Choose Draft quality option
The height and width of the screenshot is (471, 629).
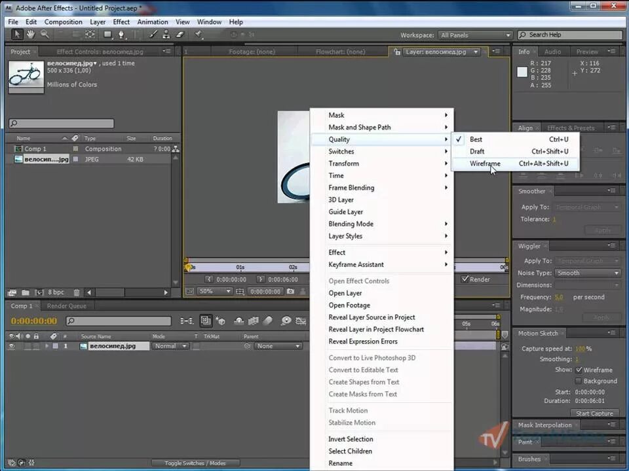(516, 151)
